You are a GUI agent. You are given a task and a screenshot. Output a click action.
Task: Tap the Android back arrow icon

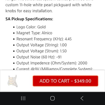(82, 98)
